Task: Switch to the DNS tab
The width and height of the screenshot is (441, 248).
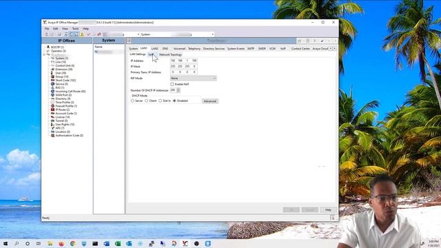Action: [x=165, y=49]
